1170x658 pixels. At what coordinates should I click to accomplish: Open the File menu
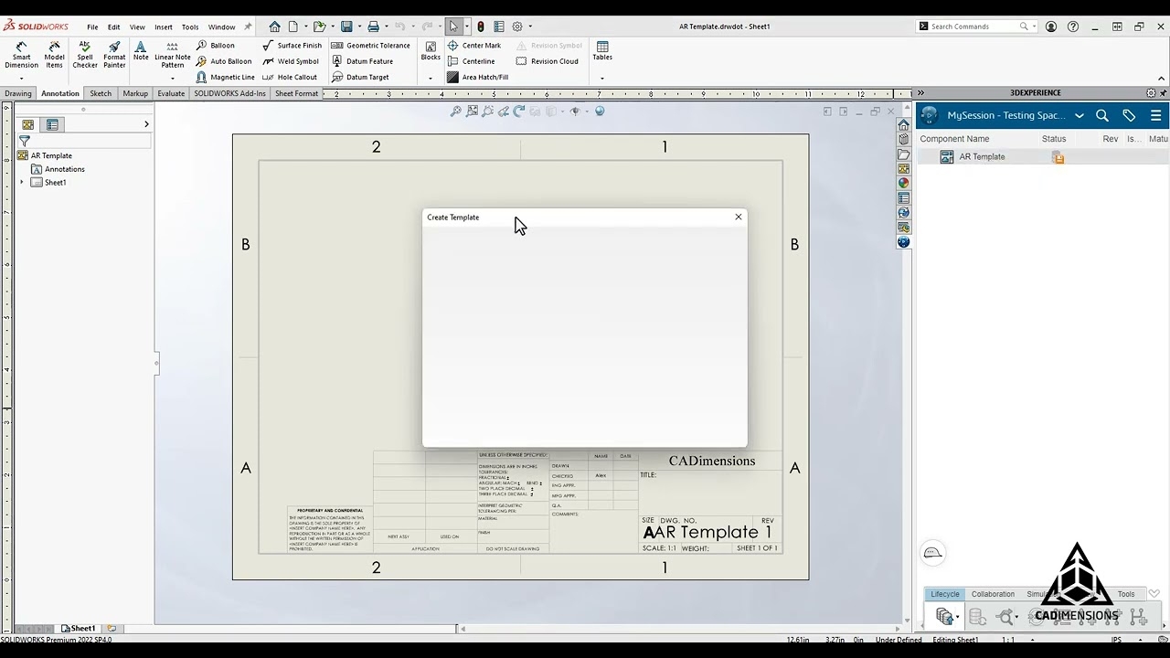(92, 27)
